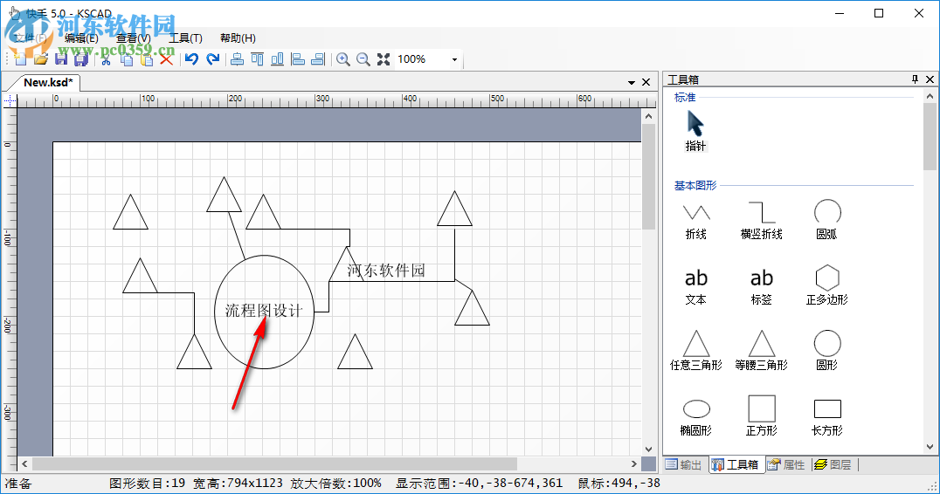Screen dimensions: 940x494
Task: Click the toolbox panel scroll down arrow
Action: (930, 447)
